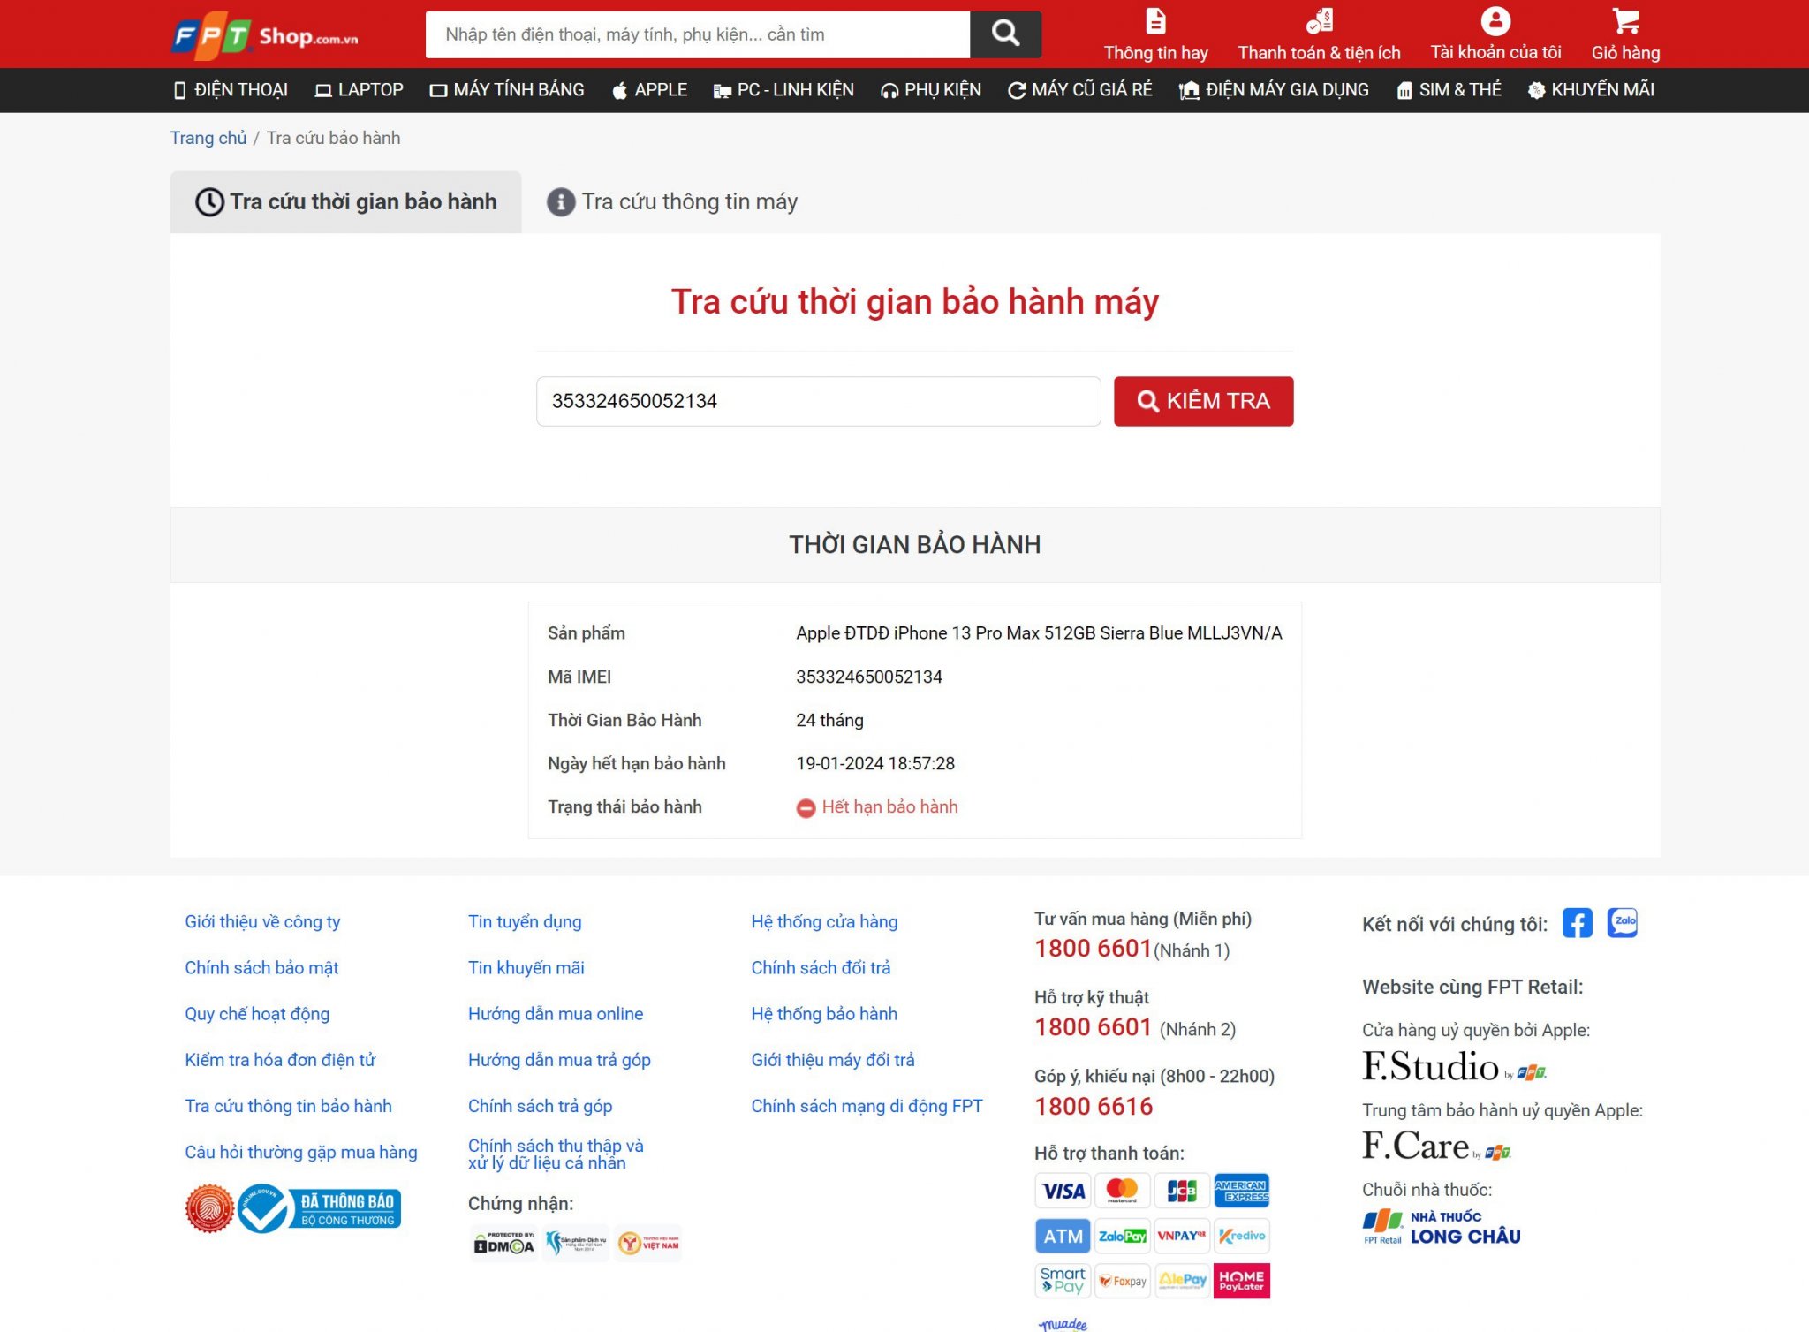Image resolution: width=1809 pixels, height=1332 pixels.
Task: Select the Foxpay payment logo
Action: [x=1122, y=1281]
